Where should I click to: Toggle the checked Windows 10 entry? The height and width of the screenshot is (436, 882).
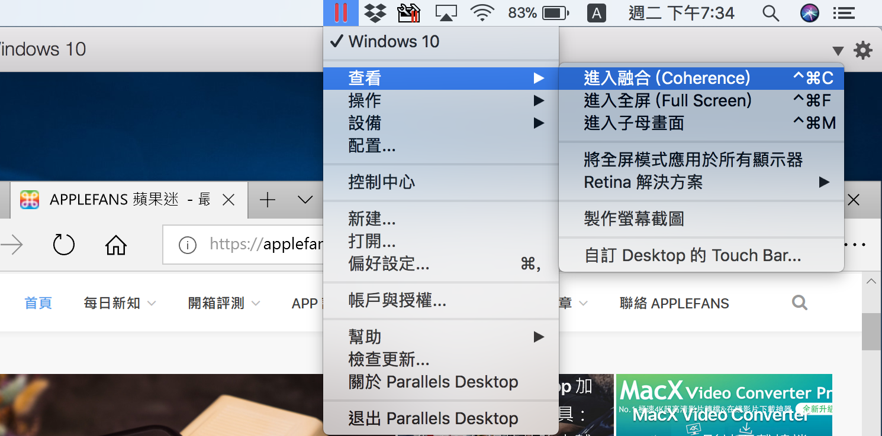click(441, 42)
